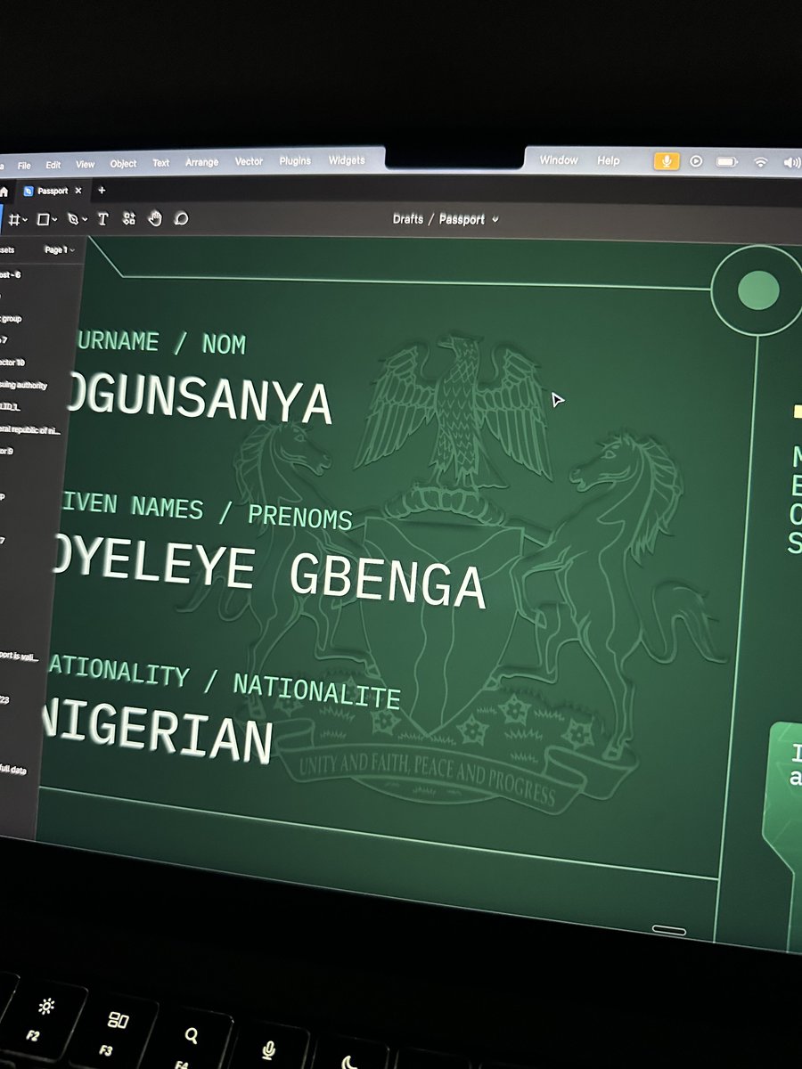Screen dimensions: 802x1069
Task: Select the Comment tool
Action: pos(181,219)
